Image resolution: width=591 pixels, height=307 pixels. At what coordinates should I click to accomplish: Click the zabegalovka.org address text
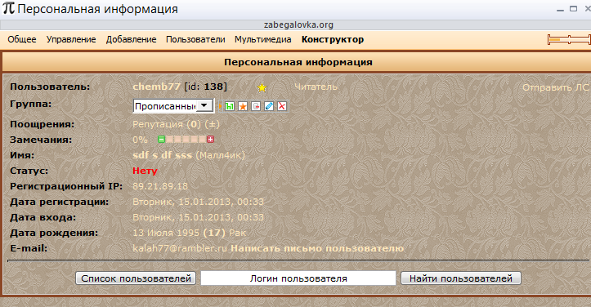click(x=298, y=24)
